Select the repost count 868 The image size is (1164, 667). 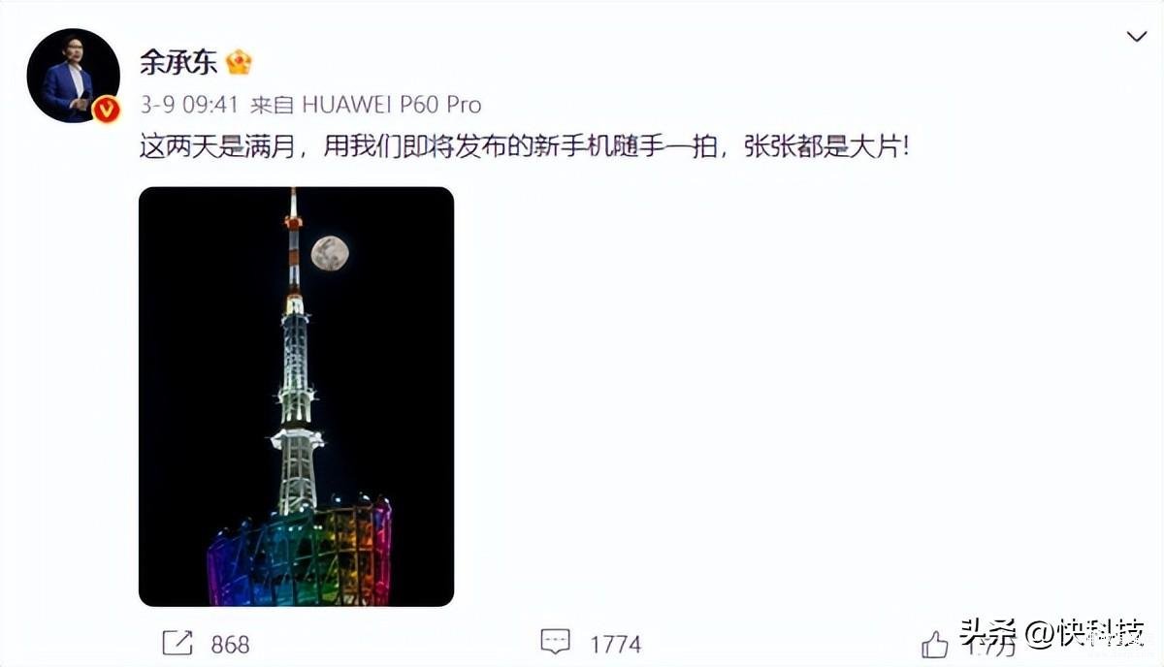click(229, 644)
